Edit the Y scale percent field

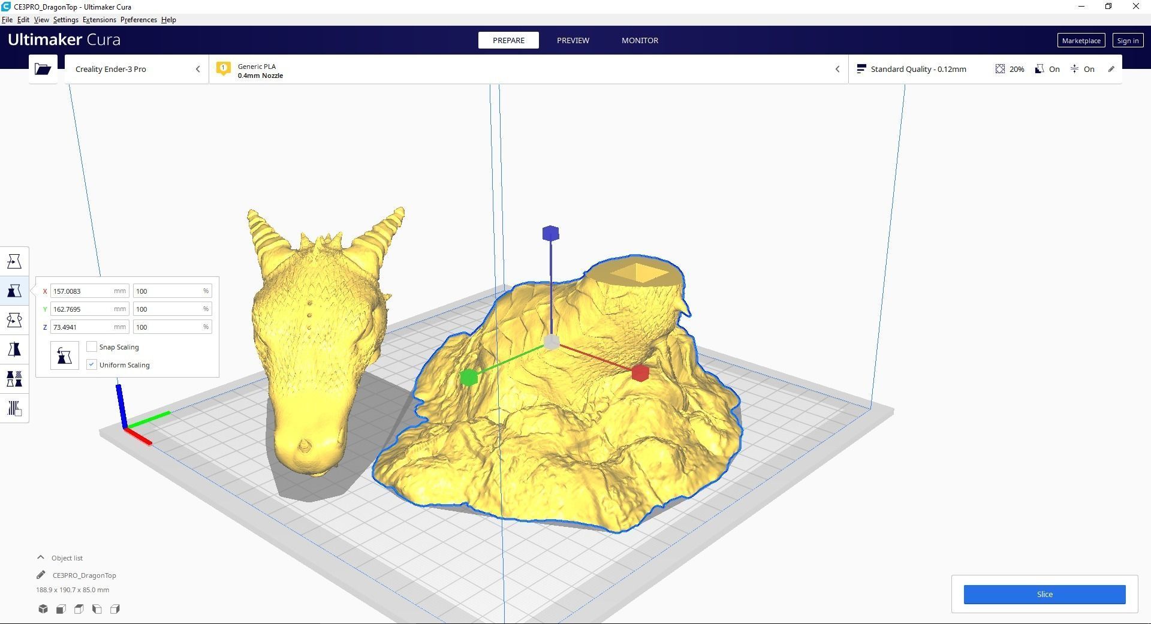(x=173, y=309)
